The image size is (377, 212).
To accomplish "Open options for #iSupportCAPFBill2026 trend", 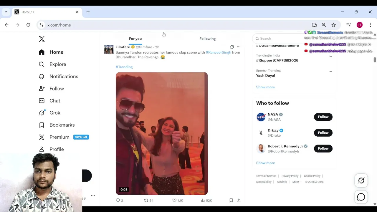I will (330, 56).
